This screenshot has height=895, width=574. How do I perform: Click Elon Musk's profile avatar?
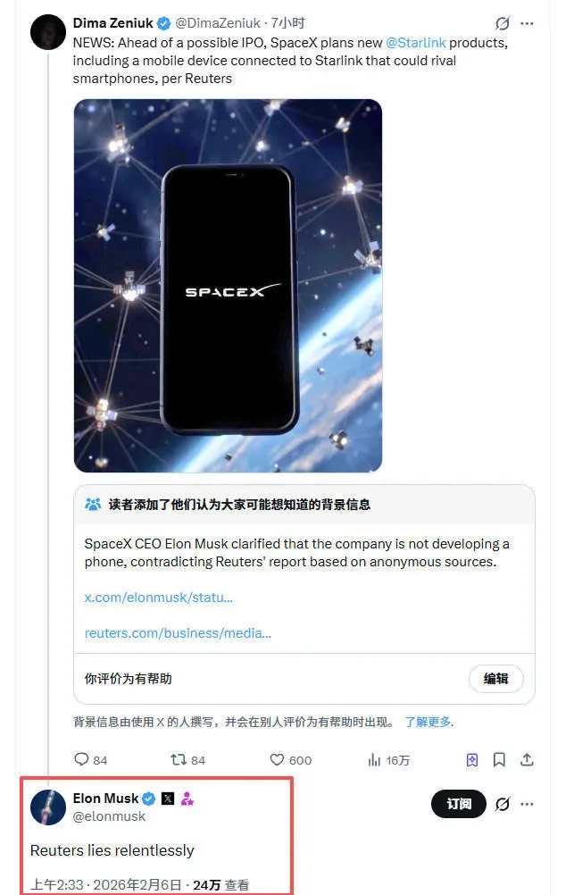tap(48, 807)
